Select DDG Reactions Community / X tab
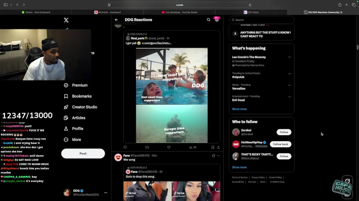 pyautogui.click(x=323, y=12)
